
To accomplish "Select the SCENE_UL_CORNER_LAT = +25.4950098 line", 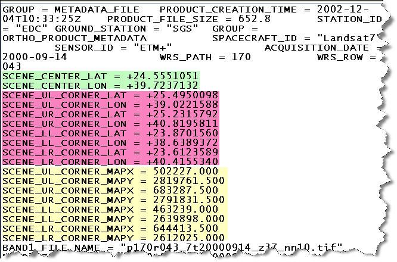I will coord(110,95).
